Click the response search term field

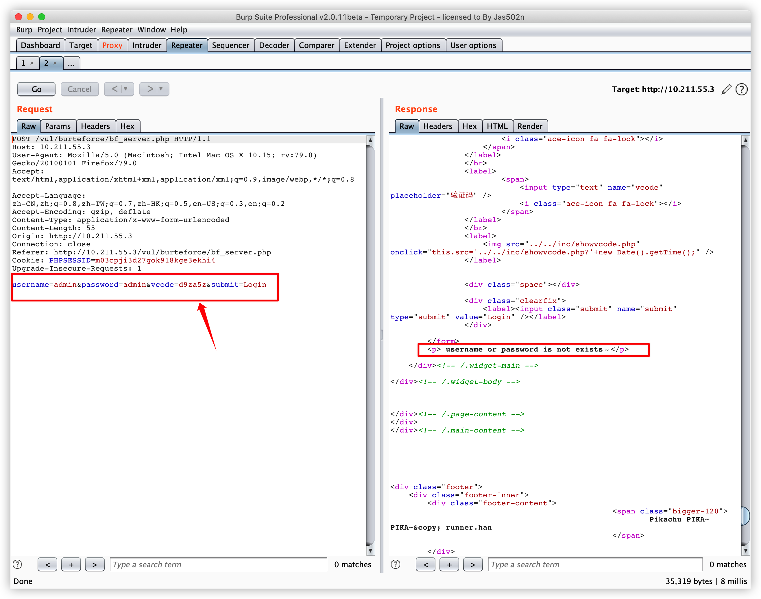pos(595,564)
